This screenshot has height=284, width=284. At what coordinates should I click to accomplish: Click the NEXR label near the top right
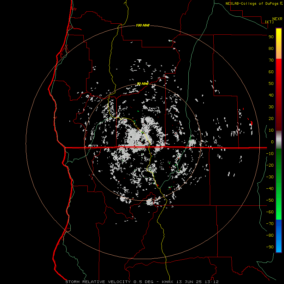(x=277, y=19)
